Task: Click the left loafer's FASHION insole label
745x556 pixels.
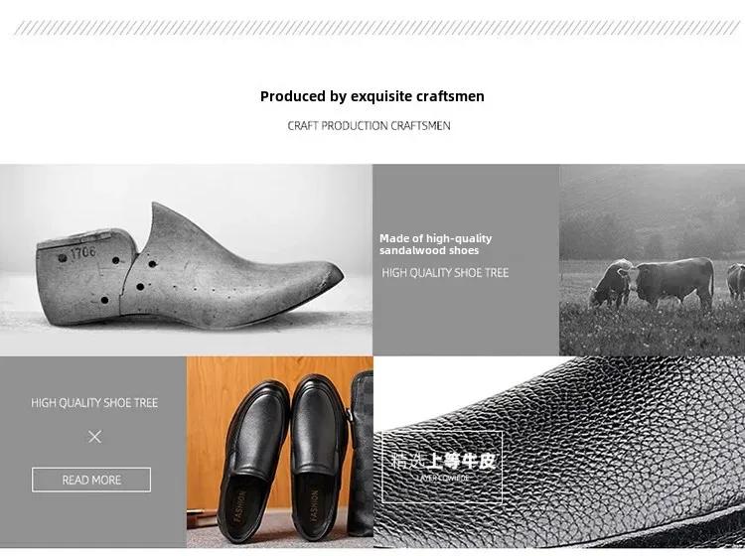Action: pyautogui.click(x=240, y=506)
